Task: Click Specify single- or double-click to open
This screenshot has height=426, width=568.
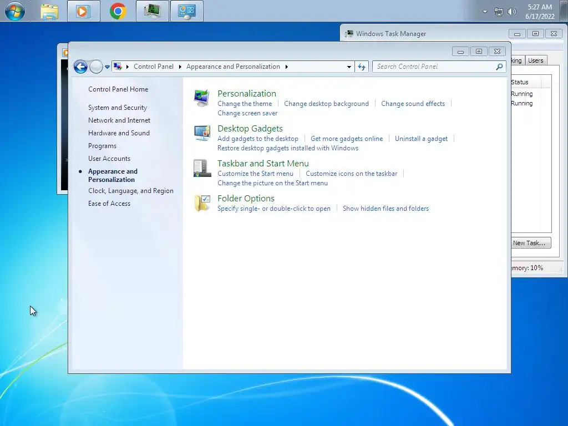Action: pyautogui.click(x=274, y=209)
